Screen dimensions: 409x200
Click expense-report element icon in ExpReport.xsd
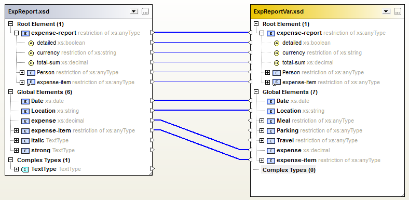point(25,33)
